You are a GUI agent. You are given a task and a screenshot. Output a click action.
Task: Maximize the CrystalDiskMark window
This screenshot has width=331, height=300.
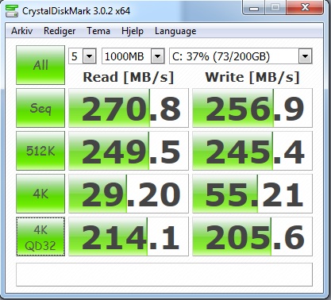point(275,8)
